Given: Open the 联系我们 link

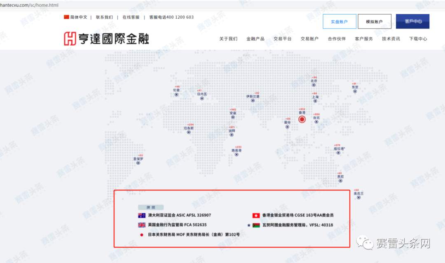Looking at the screenshot, I should pos(104,17).
